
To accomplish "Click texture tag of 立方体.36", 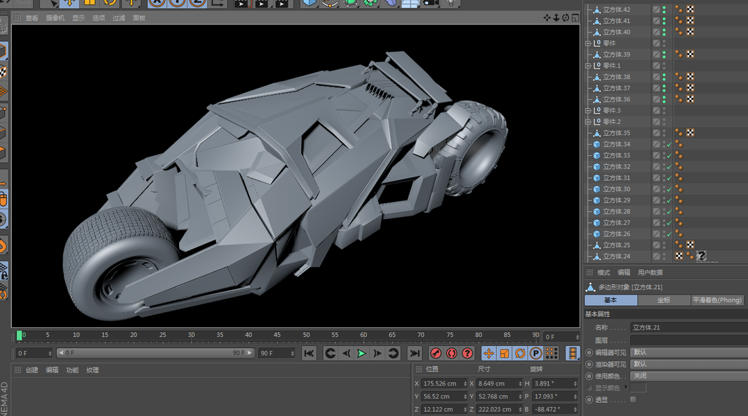I will 690,98.
